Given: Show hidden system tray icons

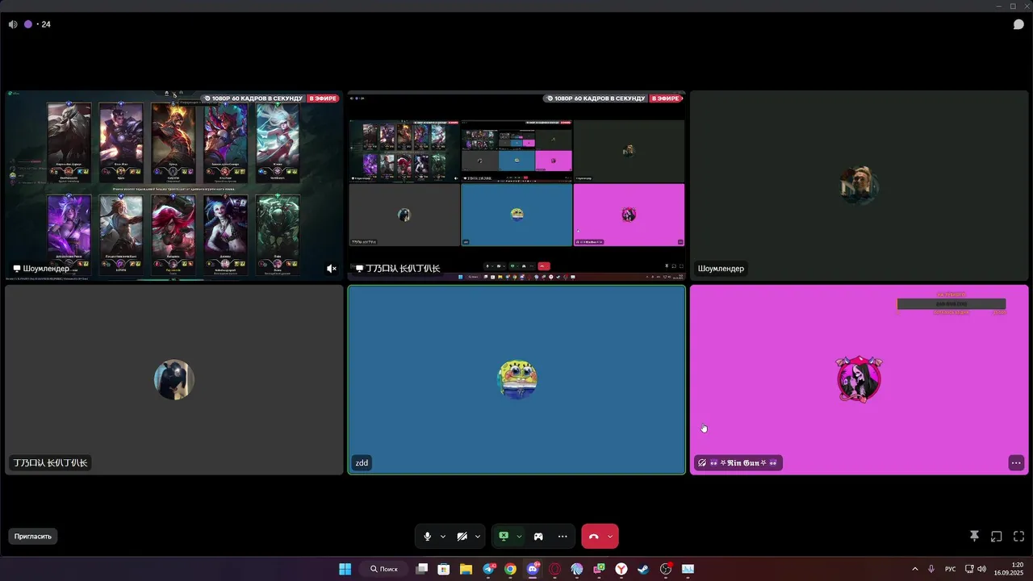Looking at the screenshot, I should (914, 569).
